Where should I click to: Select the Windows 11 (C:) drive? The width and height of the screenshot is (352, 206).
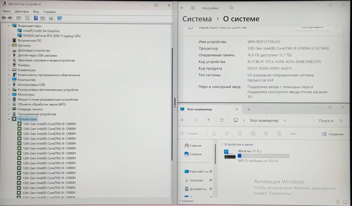(257, 156)
